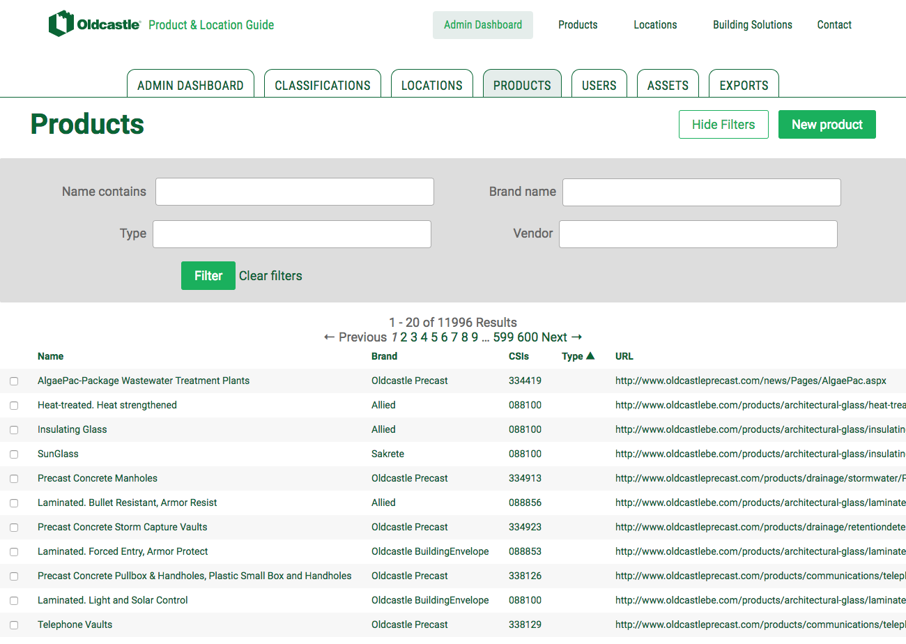This screenshot has width=906, height=644.
Task: Select the PRODUCTS tab
Action: 522,84
